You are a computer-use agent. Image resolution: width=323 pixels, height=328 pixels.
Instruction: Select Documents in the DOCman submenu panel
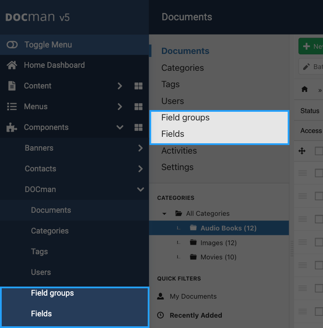click(x=185, y=51)
